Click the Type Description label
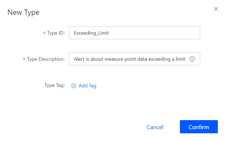Screen dimensions: 225x141 pos(46,59)
